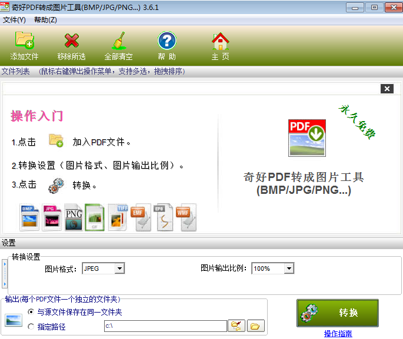Click the step 2 转换设置 text line
The image size is (403, 339).
(98, 166)
